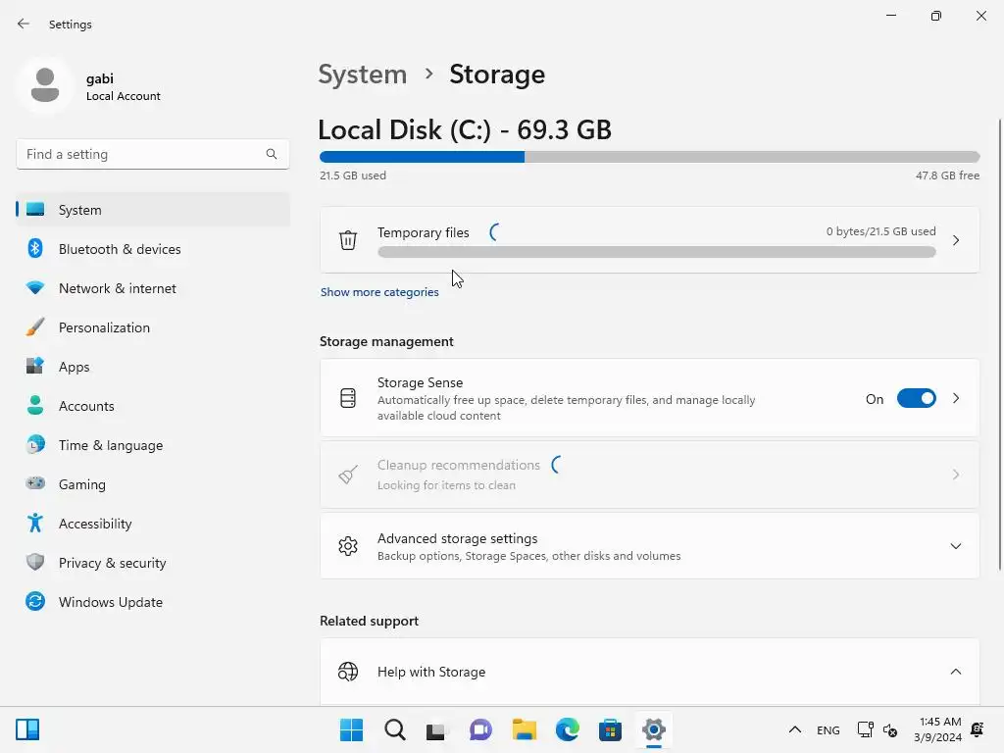Open Time & language settings
Screen dimensions: 1004x753
(110, 445)
